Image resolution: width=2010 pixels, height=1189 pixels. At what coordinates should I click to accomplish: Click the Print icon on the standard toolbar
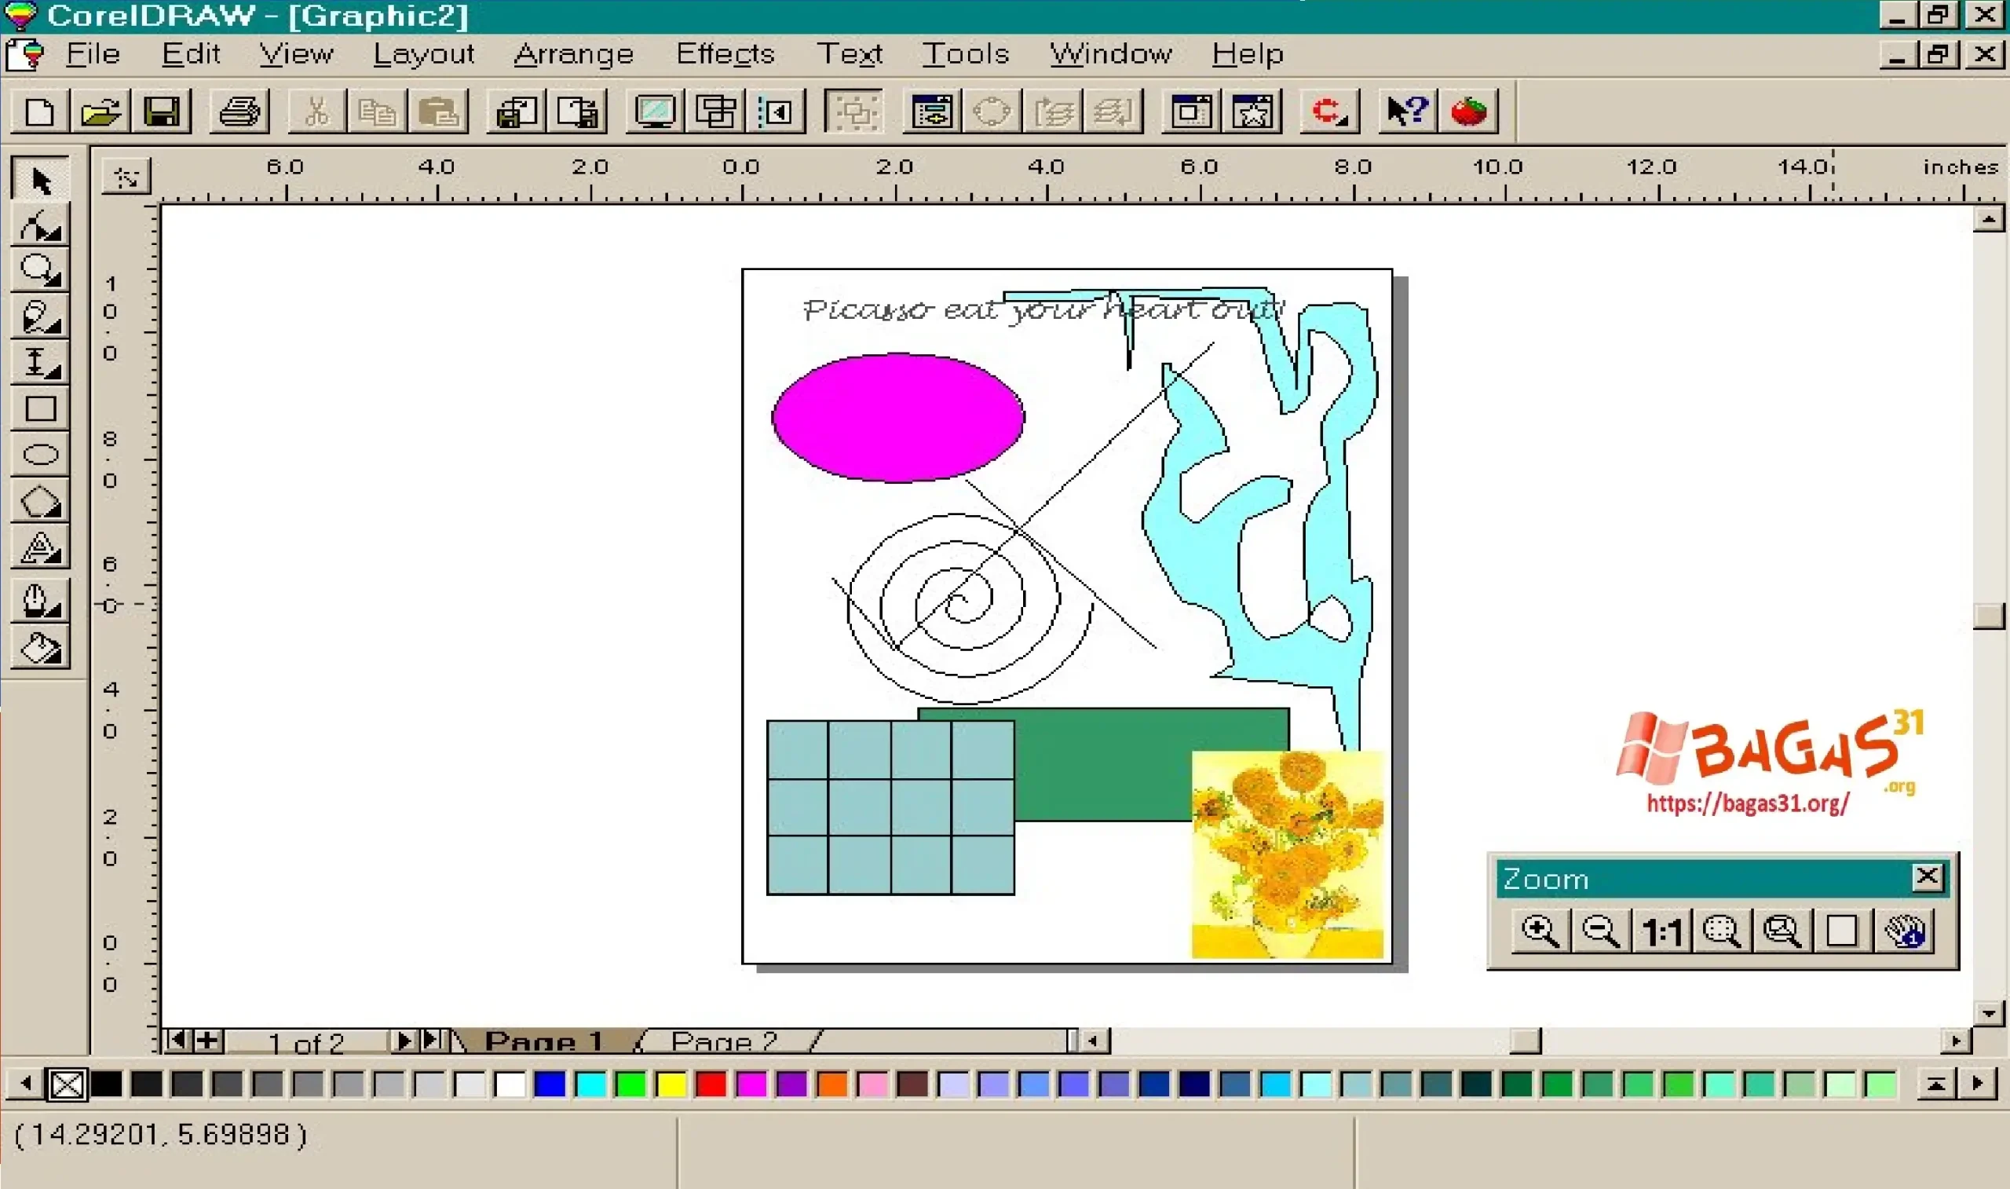[238, 112]
